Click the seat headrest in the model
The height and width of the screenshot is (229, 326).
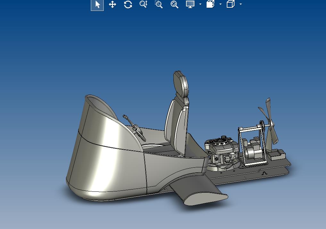tap(181, 84)
